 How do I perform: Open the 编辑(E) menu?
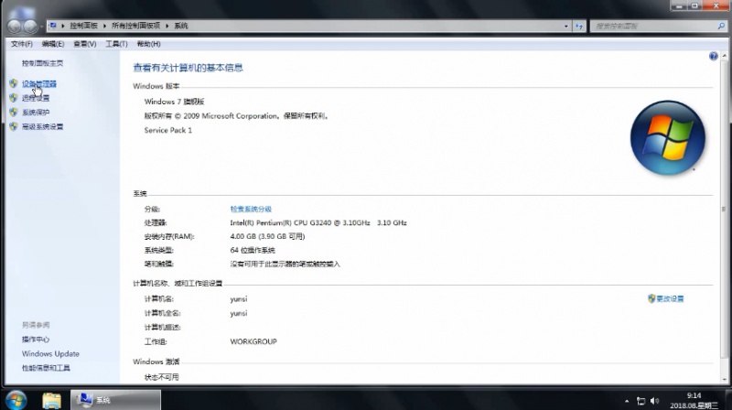(53, 44)
